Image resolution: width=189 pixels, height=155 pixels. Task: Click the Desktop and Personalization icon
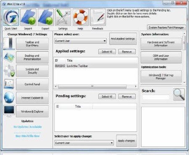click(9, 57)
